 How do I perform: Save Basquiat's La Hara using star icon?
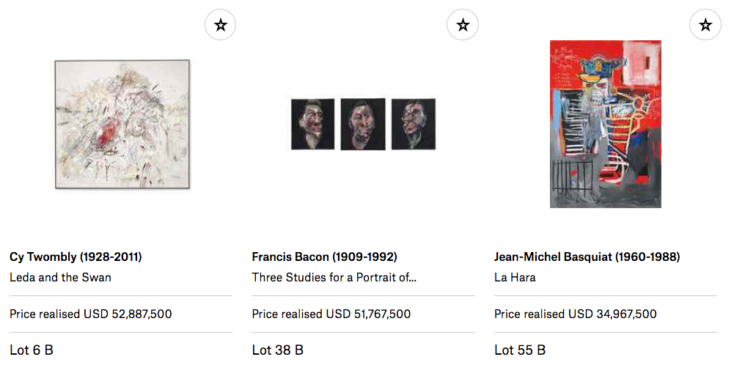tap(705, 26)
